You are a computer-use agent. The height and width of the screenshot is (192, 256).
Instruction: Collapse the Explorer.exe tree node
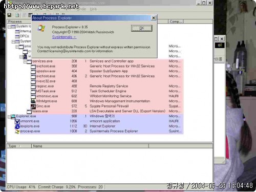point(9,117)
